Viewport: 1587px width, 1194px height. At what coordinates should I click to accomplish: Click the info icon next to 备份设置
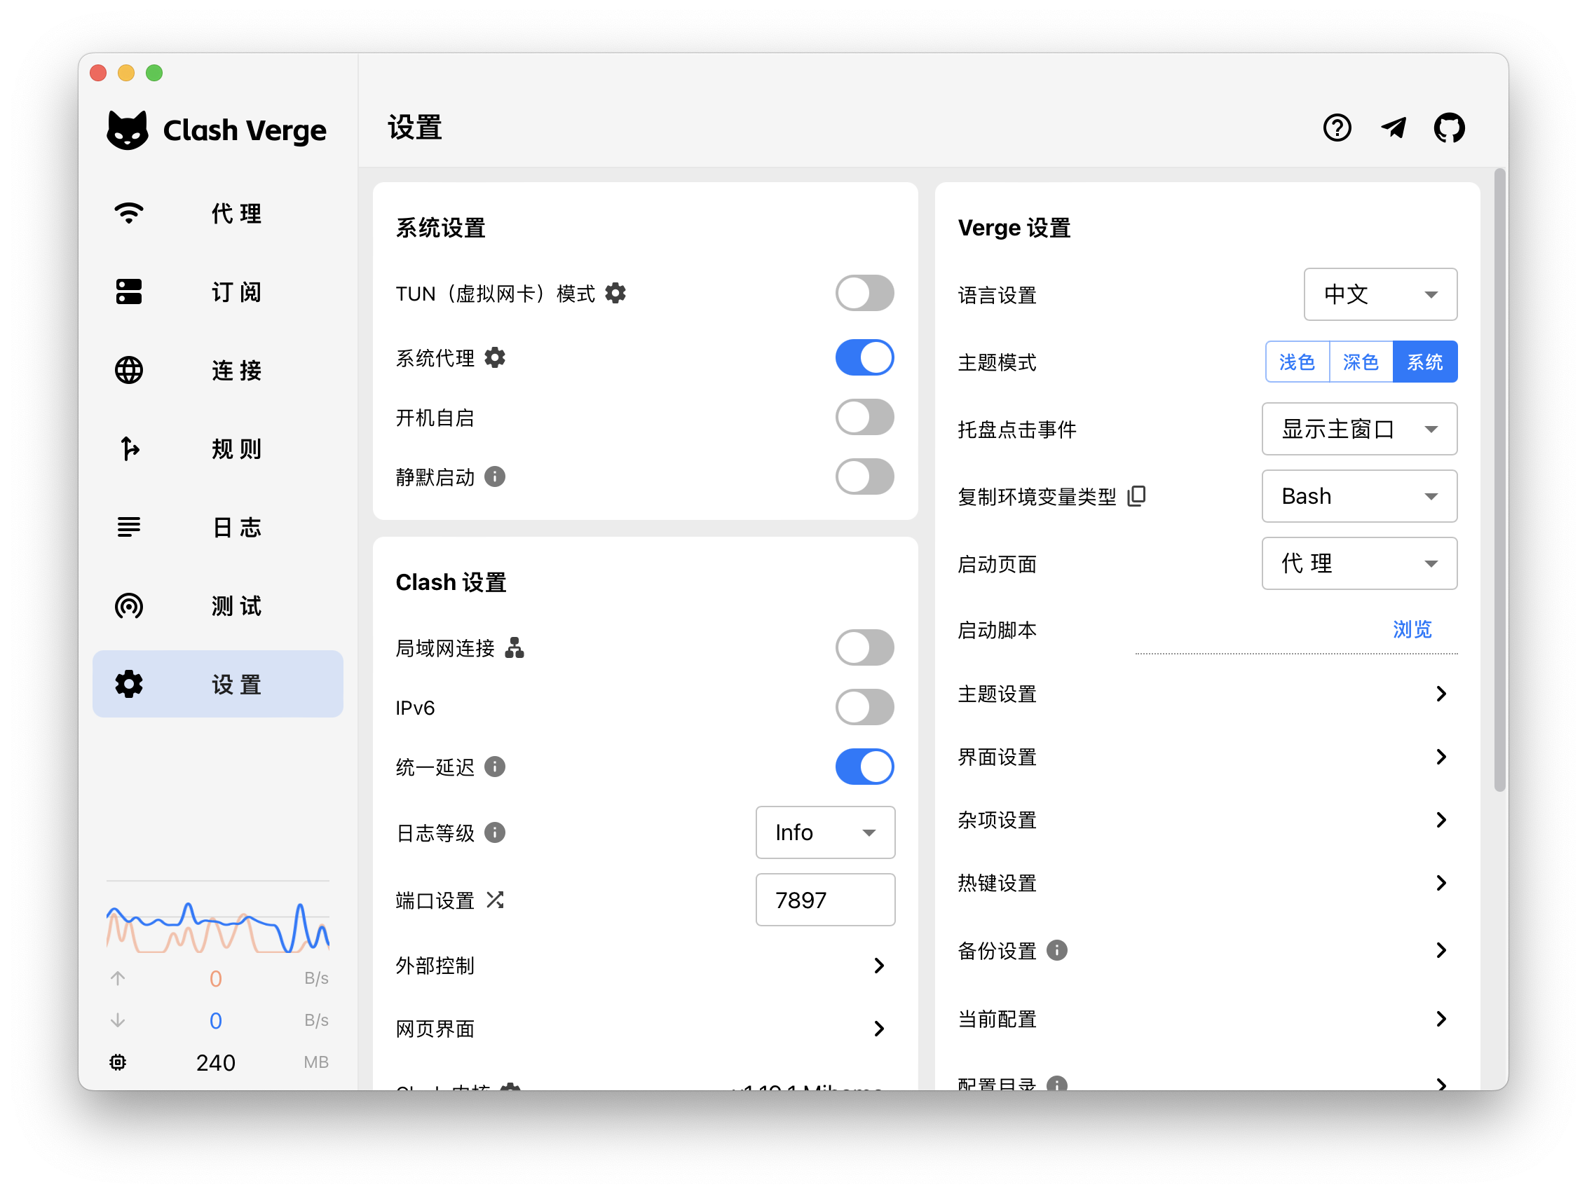point(1057,949)
